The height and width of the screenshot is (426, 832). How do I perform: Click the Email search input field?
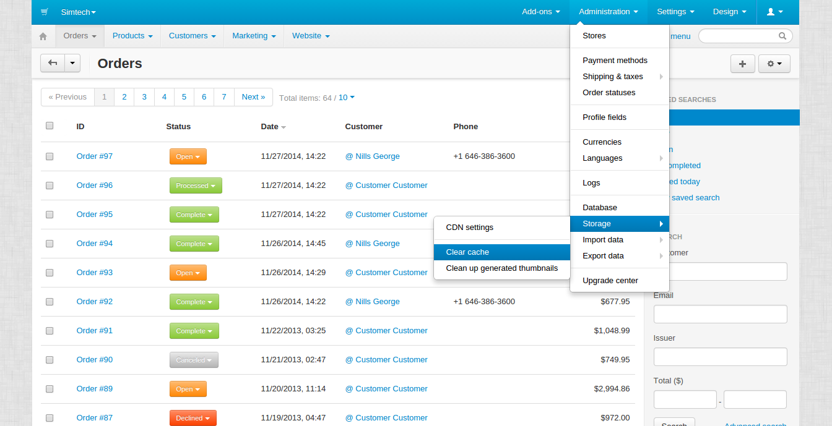[720, 314]
